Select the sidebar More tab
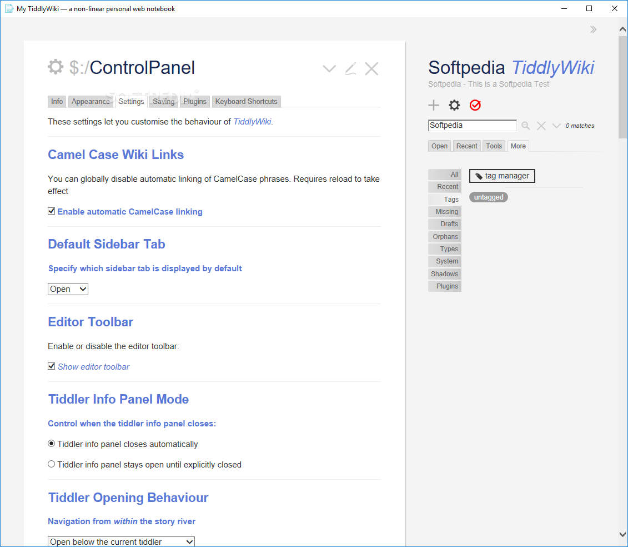628x547 pixels. (x=518, y=146)
